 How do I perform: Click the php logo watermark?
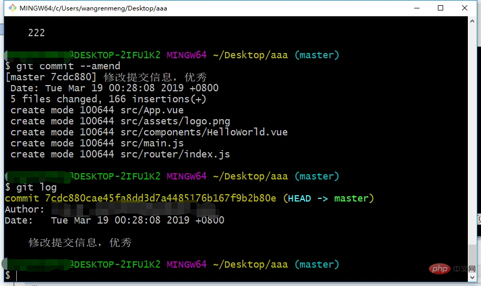pos(439,269)
